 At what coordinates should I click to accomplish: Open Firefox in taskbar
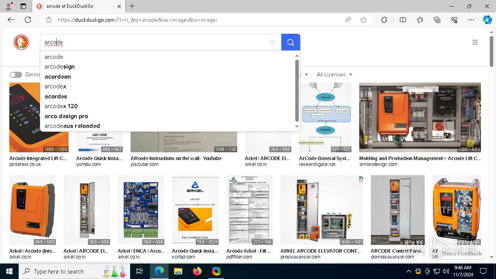click(197, 271)
